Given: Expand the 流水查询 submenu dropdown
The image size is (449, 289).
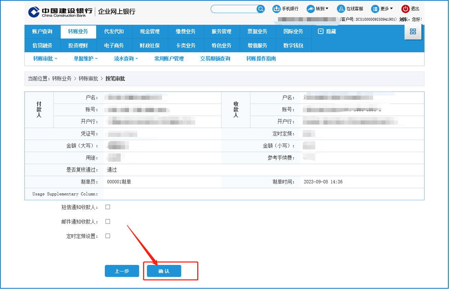Looking at the screenshot, I should 126,59.
